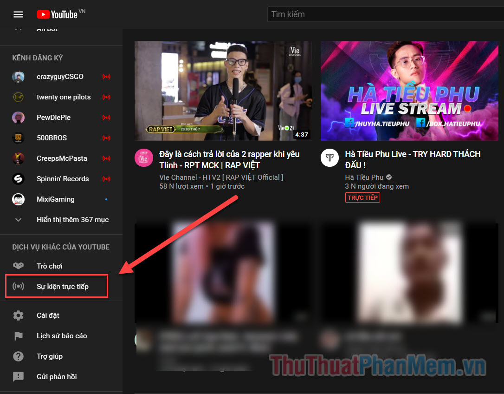The height and width of the screenshot is (394, 504).
Task: Open PewDiePie channel avatar
Action: coord(18,118)
